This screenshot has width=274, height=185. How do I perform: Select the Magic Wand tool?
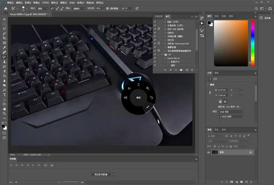[x=5, y=33]
